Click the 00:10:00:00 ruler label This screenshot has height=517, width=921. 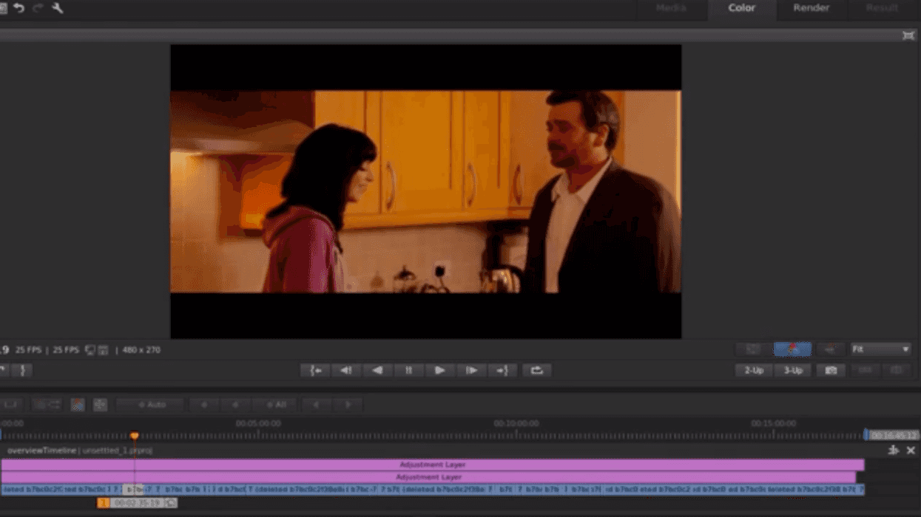pos(516,424)
